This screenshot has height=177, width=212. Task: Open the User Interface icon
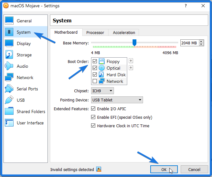pyautogui.click(x=9, y=123)
